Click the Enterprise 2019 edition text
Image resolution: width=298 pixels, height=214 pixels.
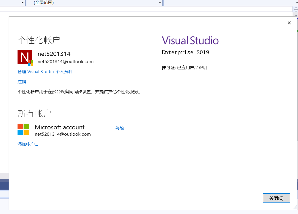click(x=185, y=52)
